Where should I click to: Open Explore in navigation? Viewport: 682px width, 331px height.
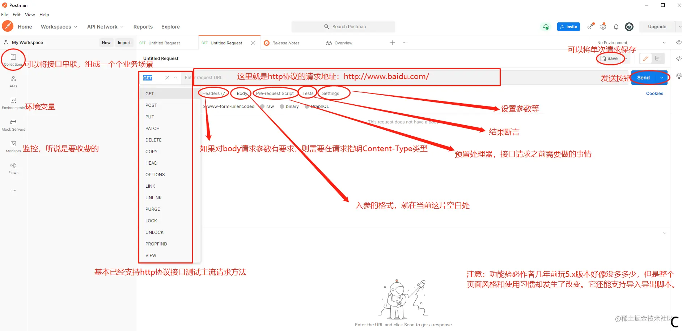point(170,27)
